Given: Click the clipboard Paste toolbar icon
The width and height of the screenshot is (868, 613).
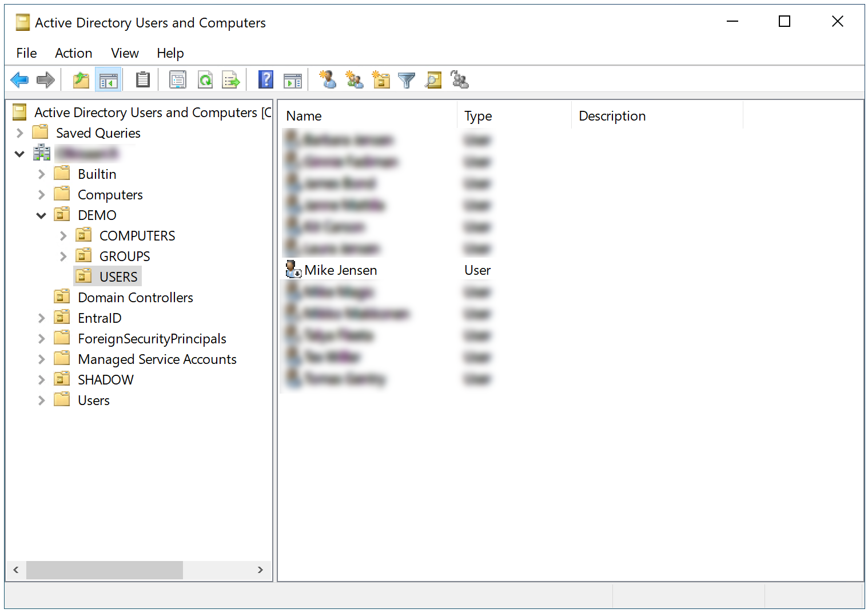Looking at the screenshot, I should click(x=143, y=80).
